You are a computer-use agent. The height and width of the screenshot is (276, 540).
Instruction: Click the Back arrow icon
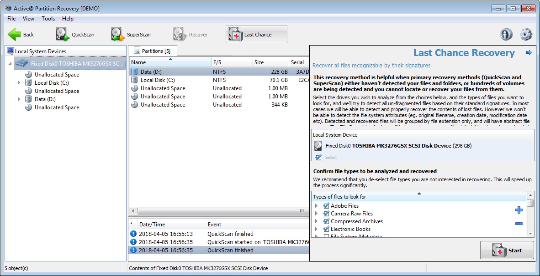click(x=15, y=35)
